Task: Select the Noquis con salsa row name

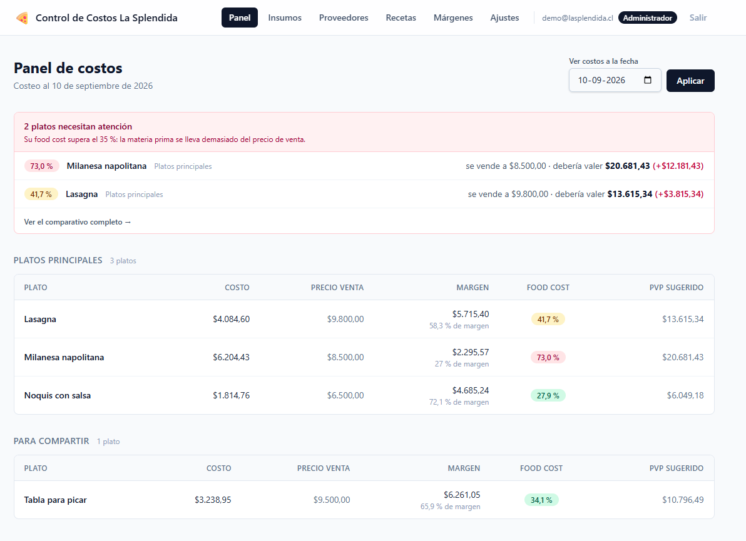Action: click(58, 395)
